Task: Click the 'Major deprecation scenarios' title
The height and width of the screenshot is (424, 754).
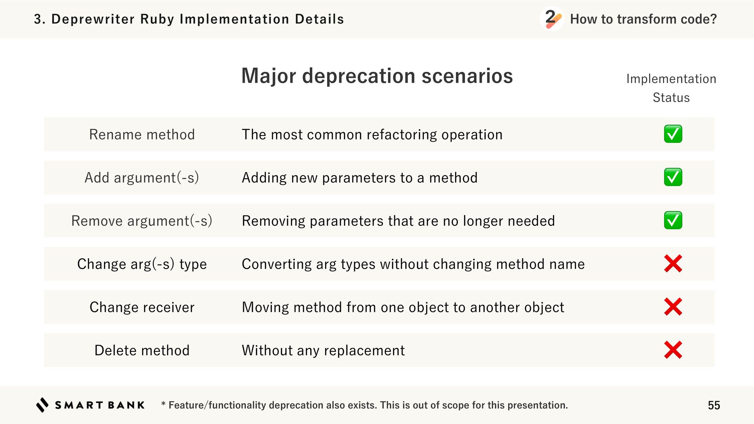Action: pos(377,76)
